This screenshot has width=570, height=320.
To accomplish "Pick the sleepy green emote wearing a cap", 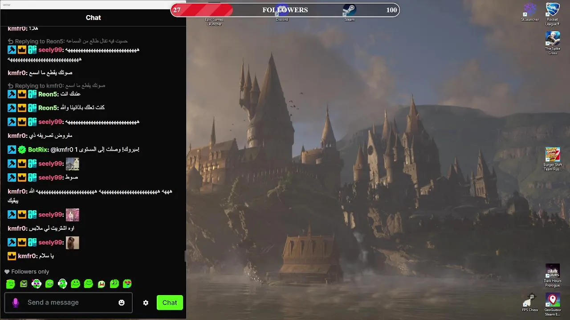I will tap(11, 284).
